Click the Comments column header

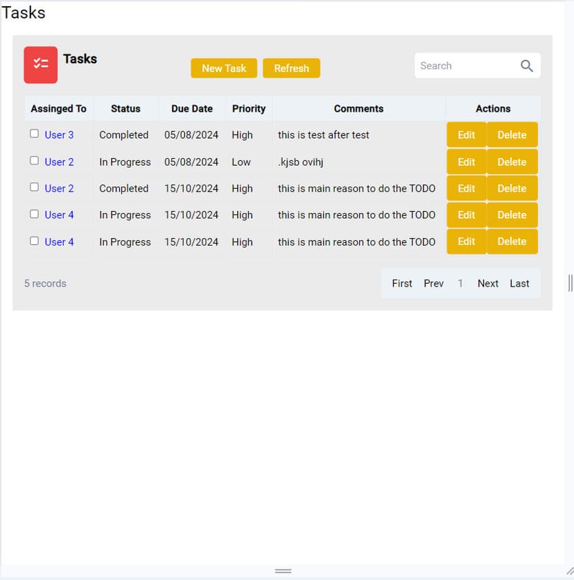[358, 109]
